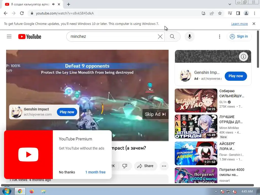
Task: Open ad info icon in sidebar banner
Action: 243,57
